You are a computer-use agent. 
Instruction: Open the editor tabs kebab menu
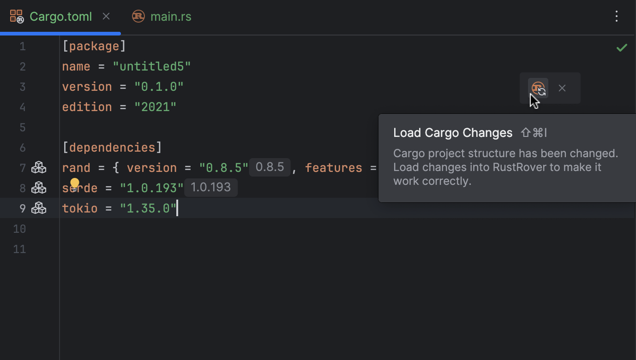617,17
